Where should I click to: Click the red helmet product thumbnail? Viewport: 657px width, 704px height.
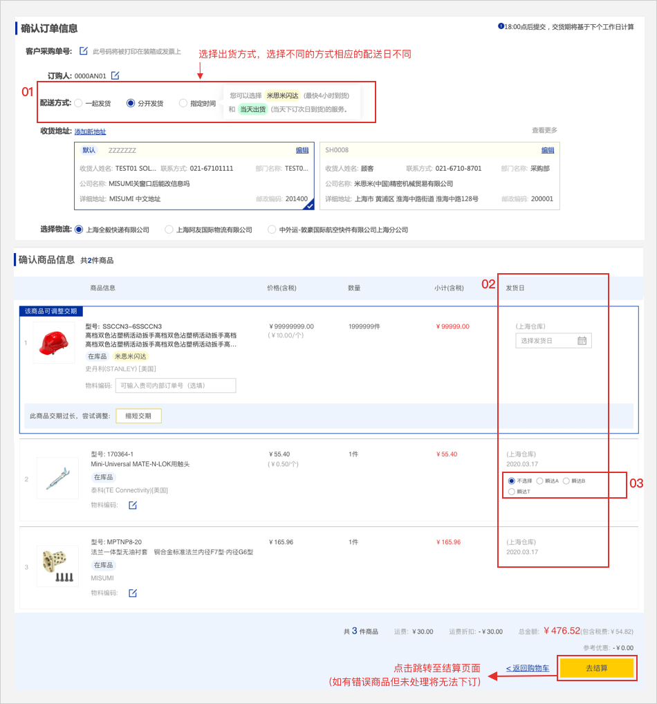pyautogui.click(x=53, y=343)
